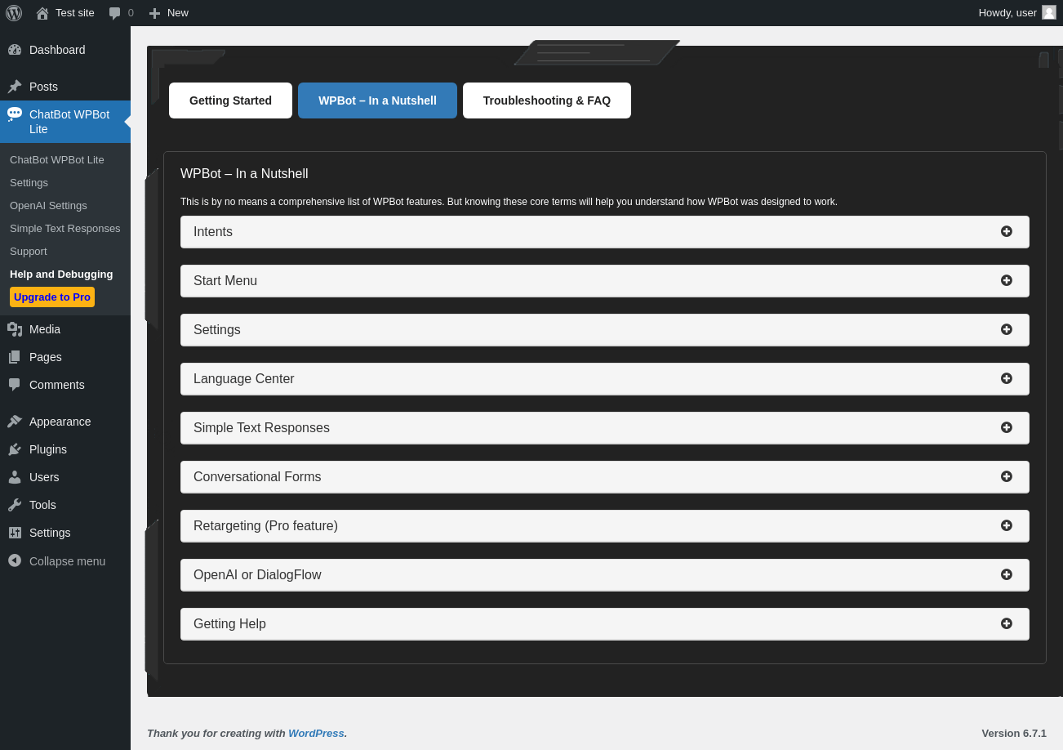Click the 'WPBot – In a Nutshell' panel heading
Image resolution: width=1063 pixels, height=750 pixels.
coord(244,174)
